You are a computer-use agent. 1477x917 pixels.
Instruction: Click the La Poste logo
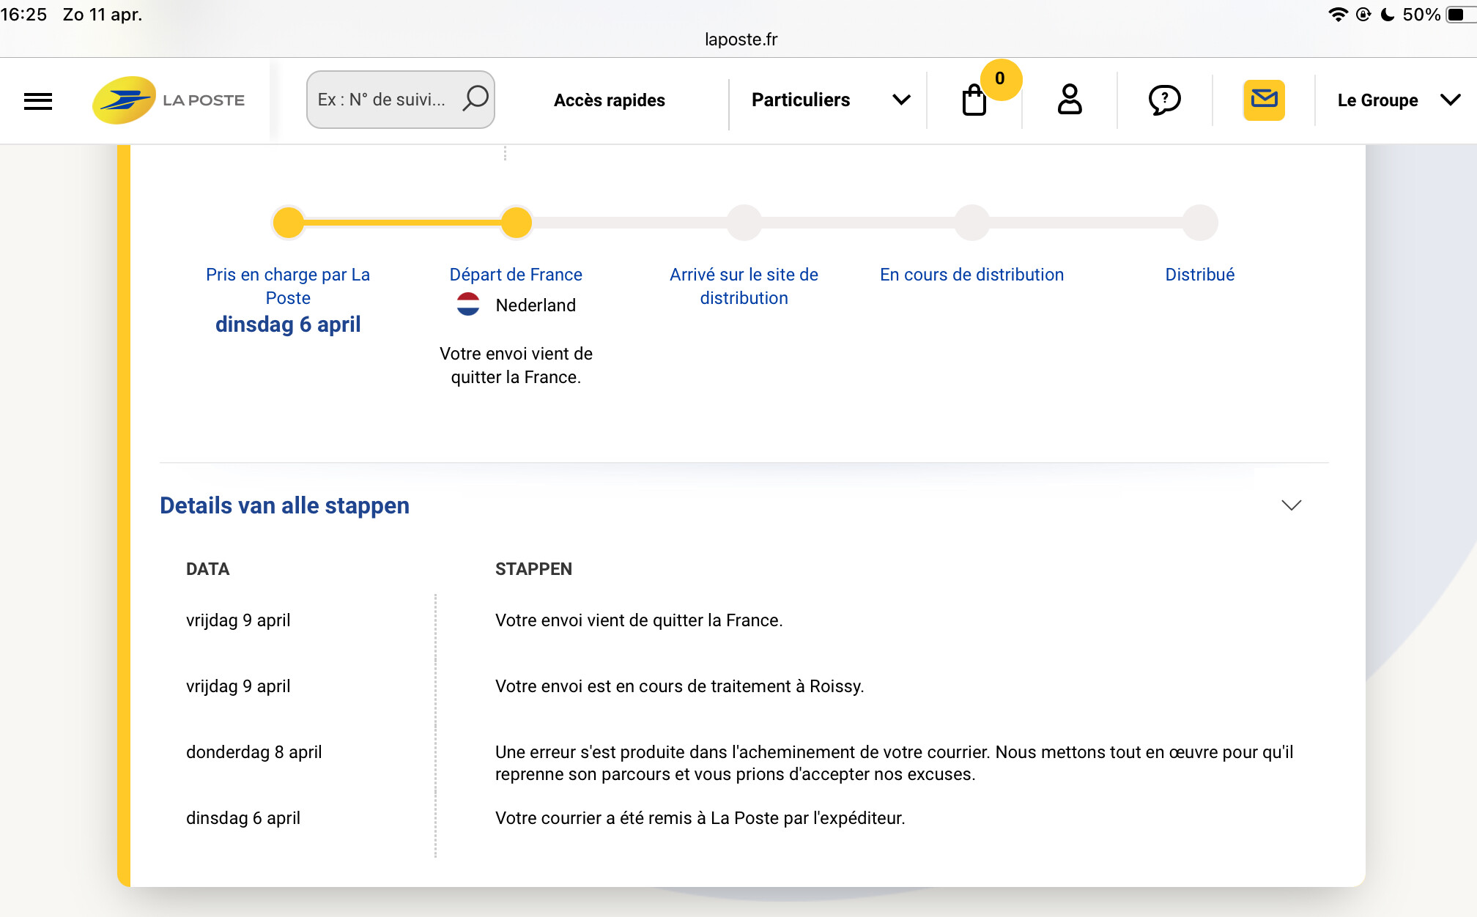pos(169,100)
